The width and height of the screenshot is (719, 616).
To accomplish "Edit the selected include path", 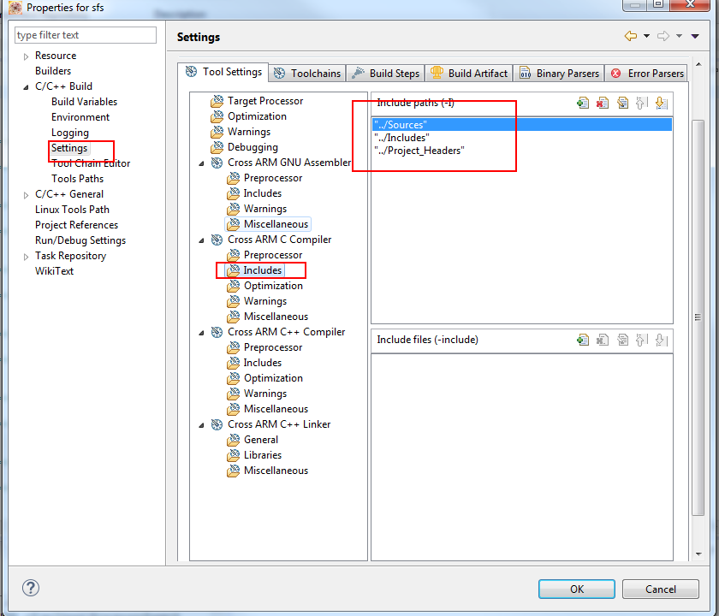I will (622, 103).
